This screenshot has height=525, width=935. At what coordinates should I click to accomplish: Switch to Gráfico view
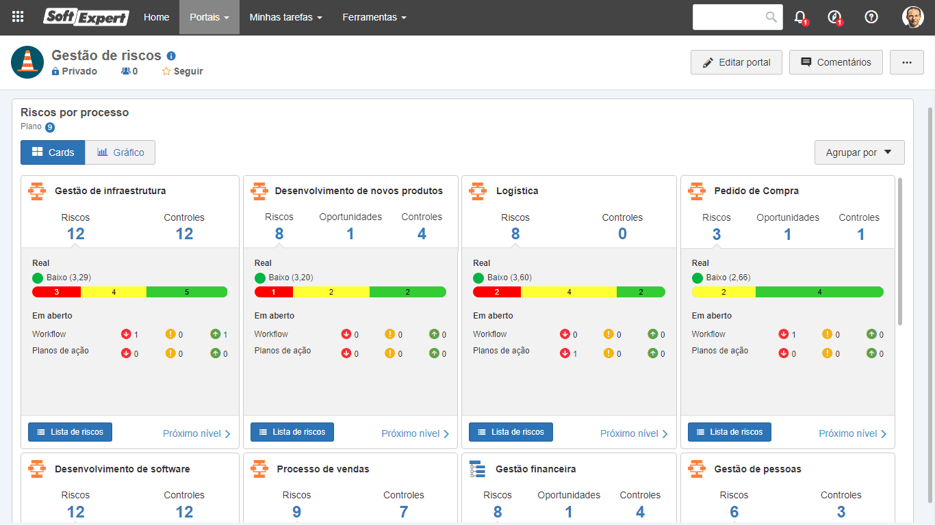[x=120, y=152]
